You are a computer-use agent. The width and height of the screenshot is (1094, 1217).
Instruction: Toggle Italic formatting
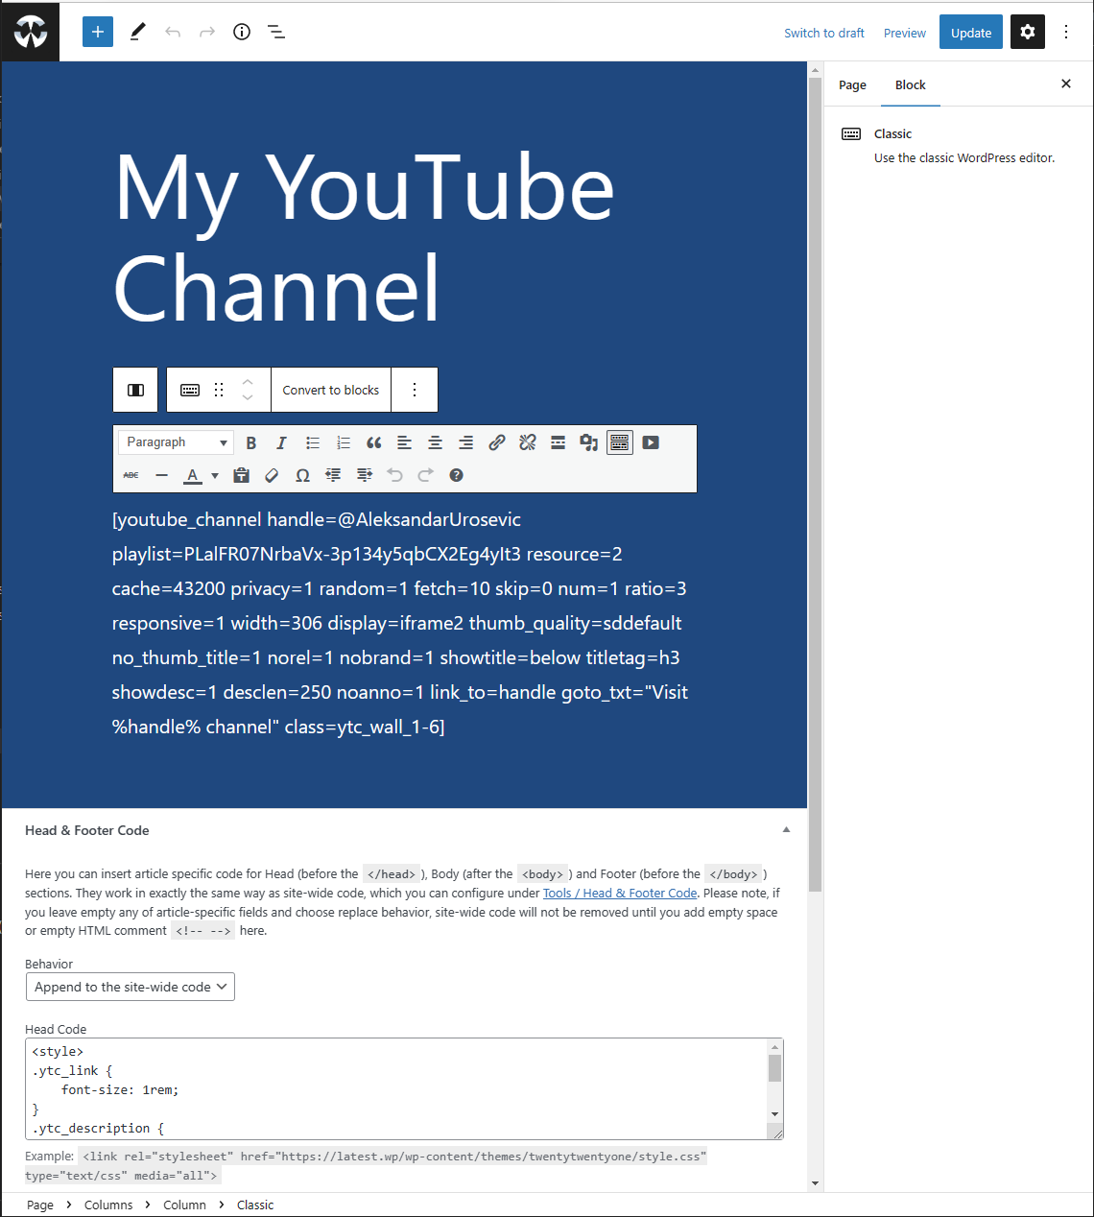(281, 442)
